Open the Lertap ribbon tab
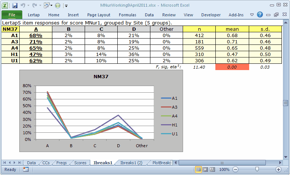This screenshot has width=290, height=175. (x=33, y=15)
